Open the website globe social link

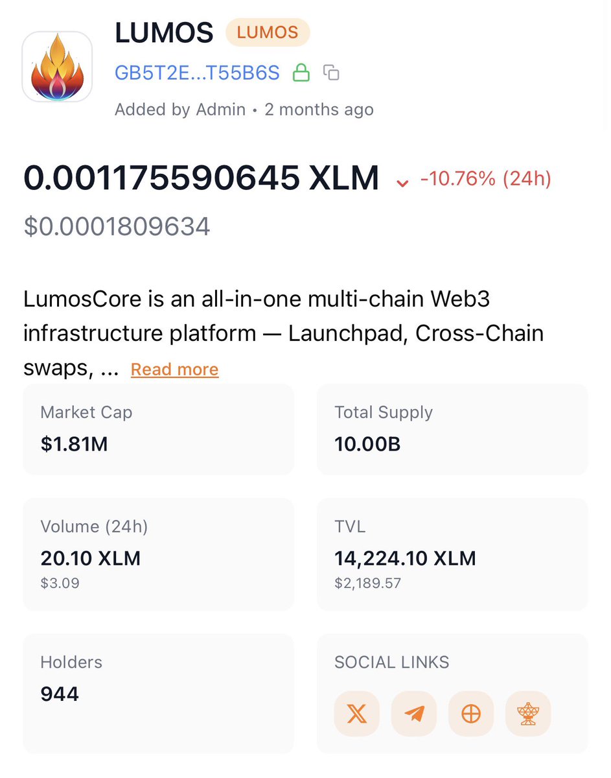tap(470, 714)
